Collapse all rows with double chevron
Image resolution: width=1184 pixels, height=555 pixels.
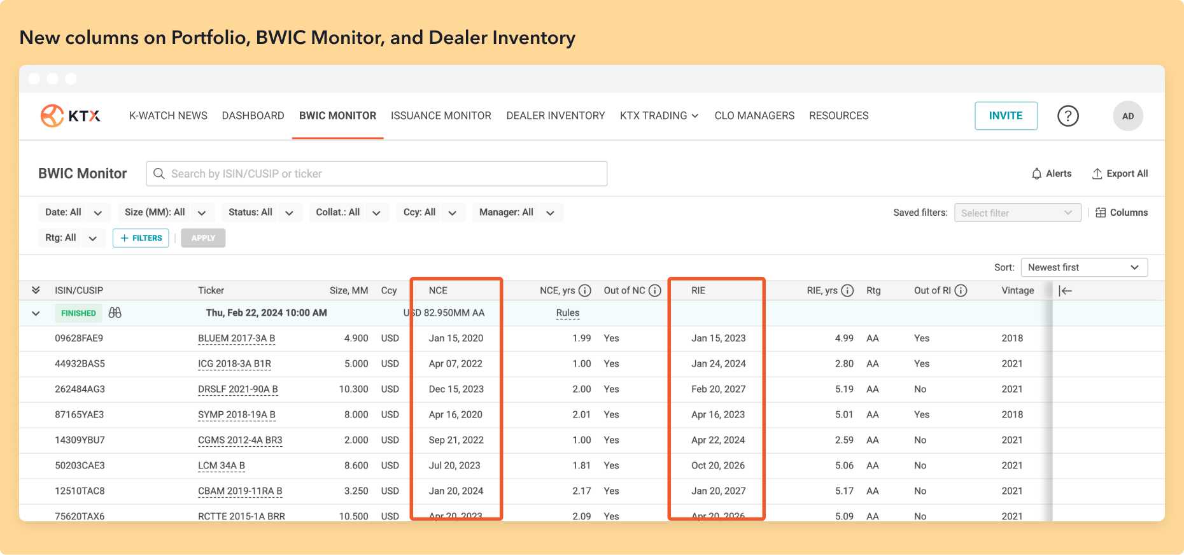(36, 290)
